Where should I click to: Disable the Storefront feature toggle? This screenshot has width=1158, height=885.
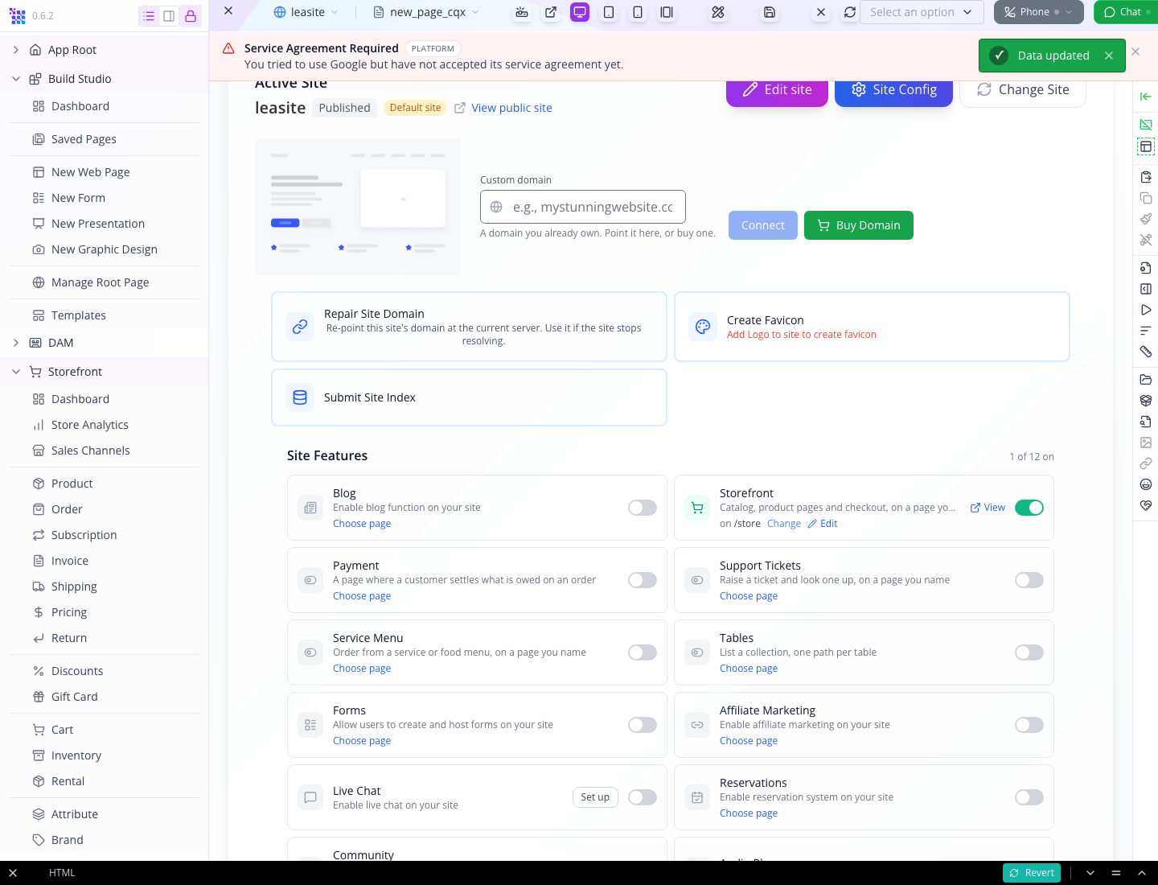point(1029,508)
